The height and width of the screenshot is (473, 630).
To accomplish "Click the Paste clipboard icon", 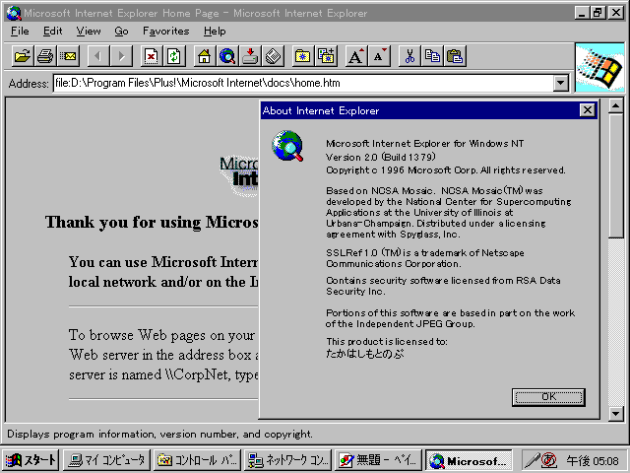I will [x=455, y=56].
